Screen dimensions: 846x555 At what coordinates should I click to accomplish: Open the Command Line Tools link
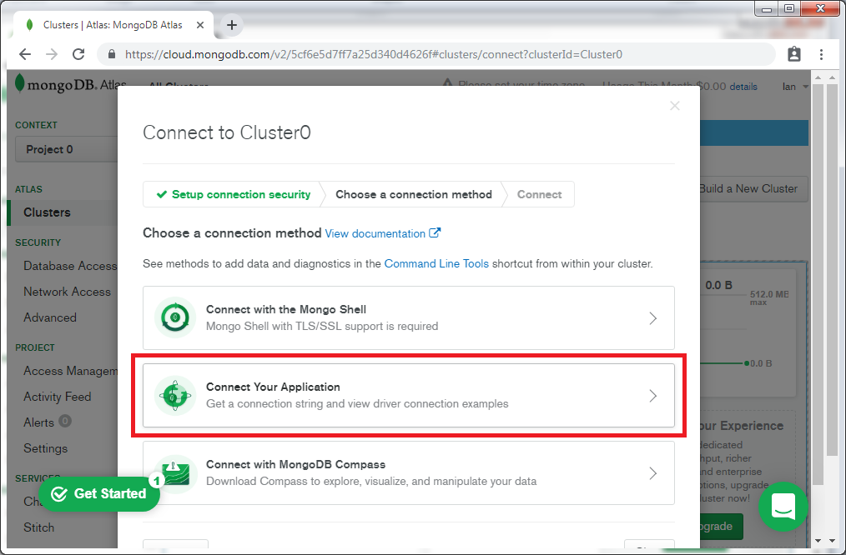436,263
